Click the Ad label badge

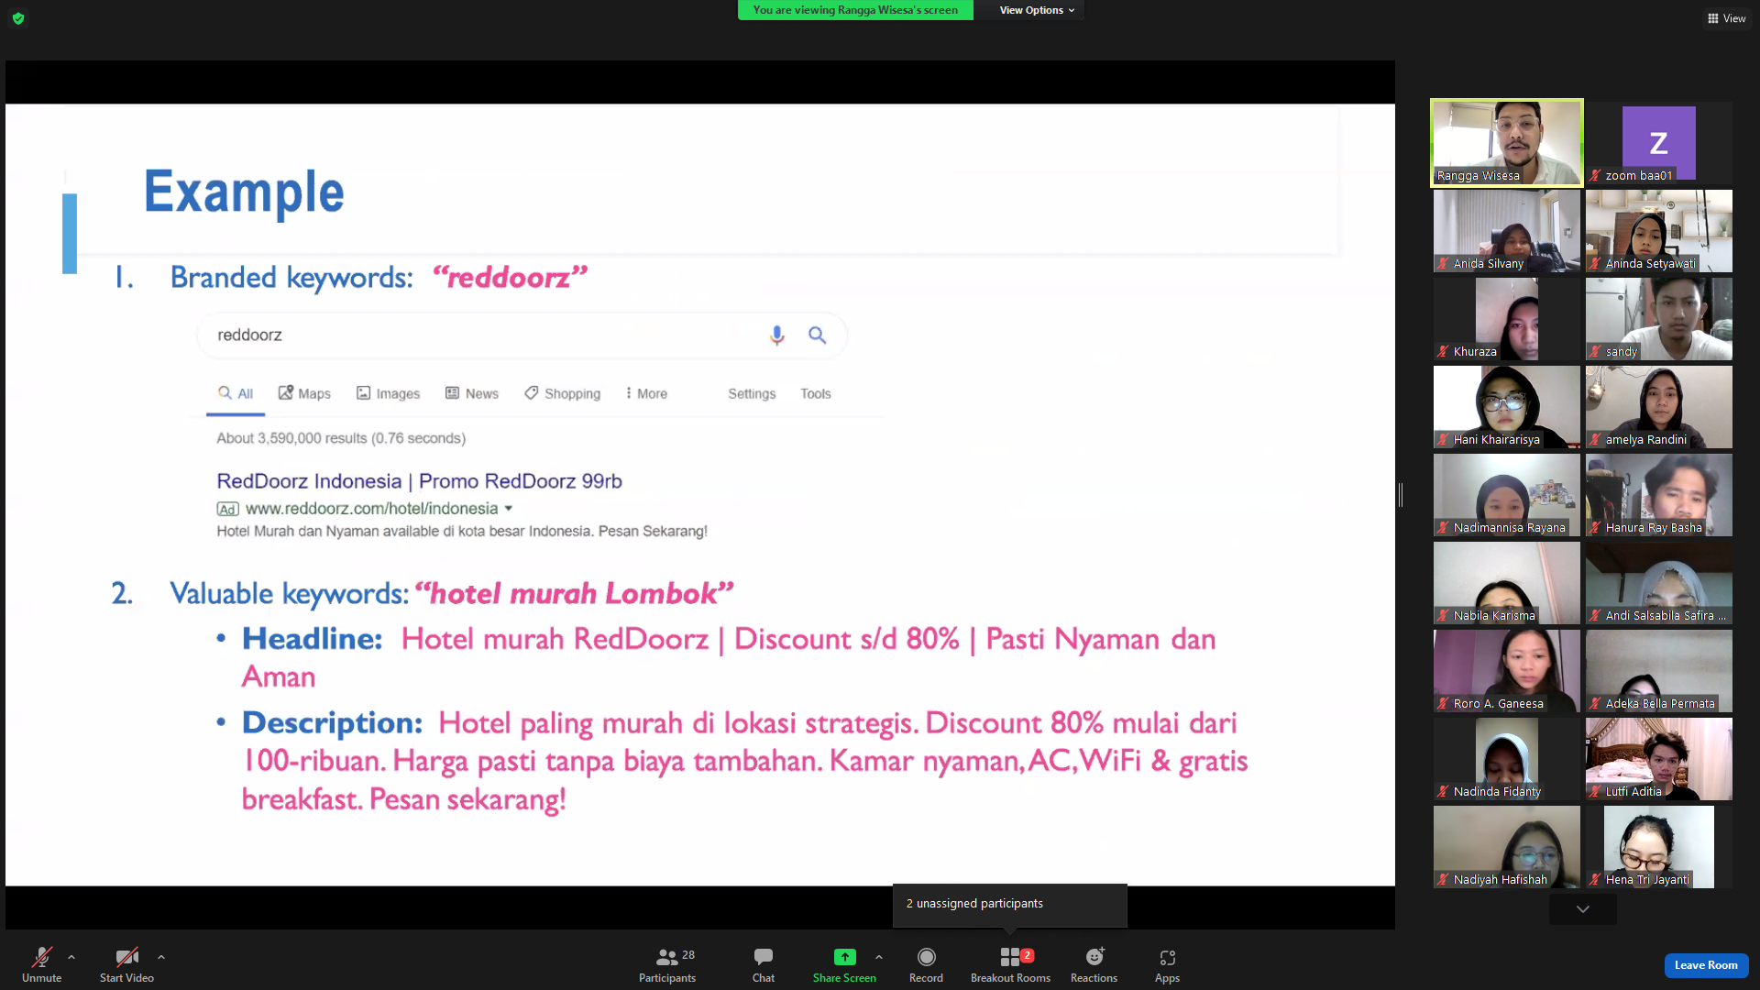click(x=227, y=510)
